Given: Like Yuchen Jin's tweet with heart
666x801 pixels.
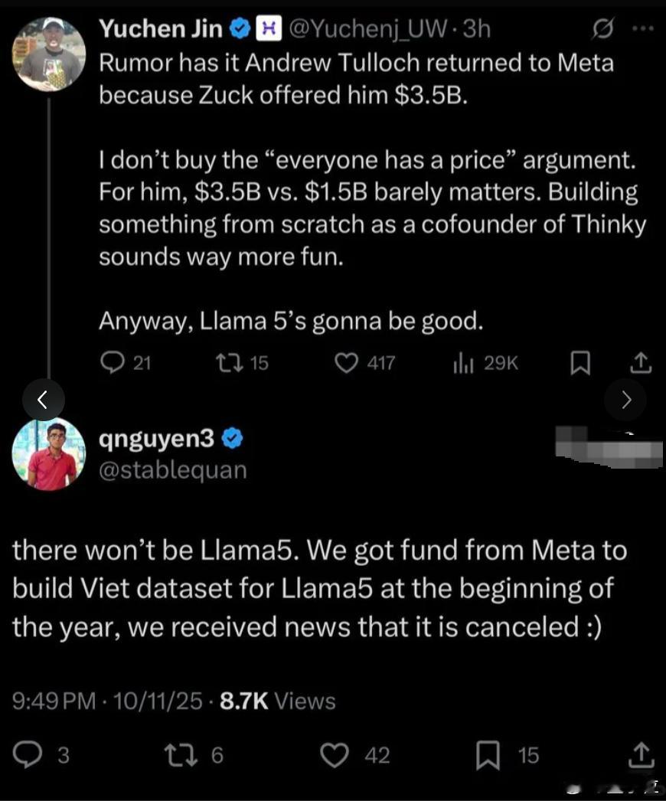Looking at the screenshot, I should click(x=348, y=362).
